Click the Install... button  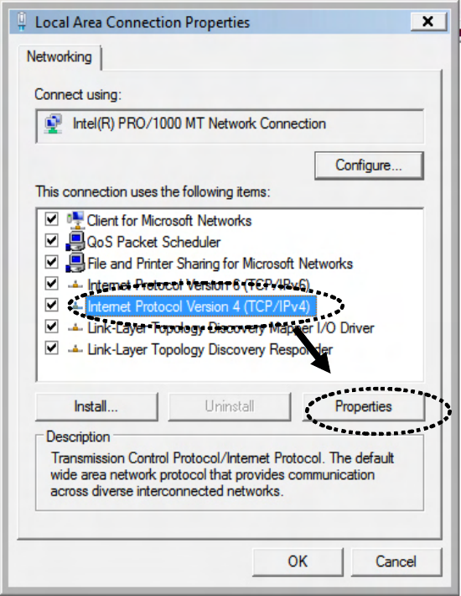(96, 407)
